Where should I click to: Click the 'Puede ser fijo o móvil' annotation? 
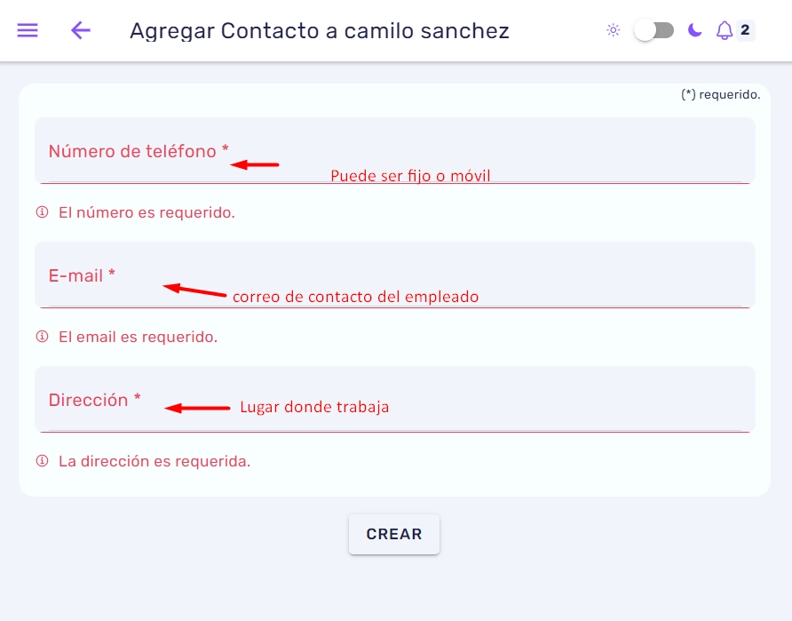410,175
